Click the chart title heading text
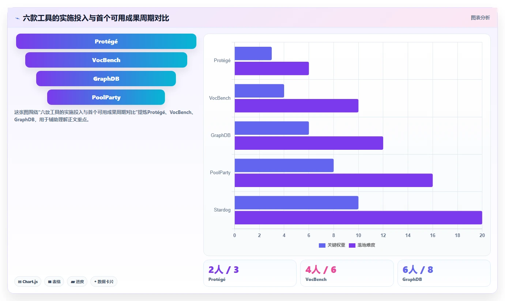The image size is (505, 301). (96, 18)
